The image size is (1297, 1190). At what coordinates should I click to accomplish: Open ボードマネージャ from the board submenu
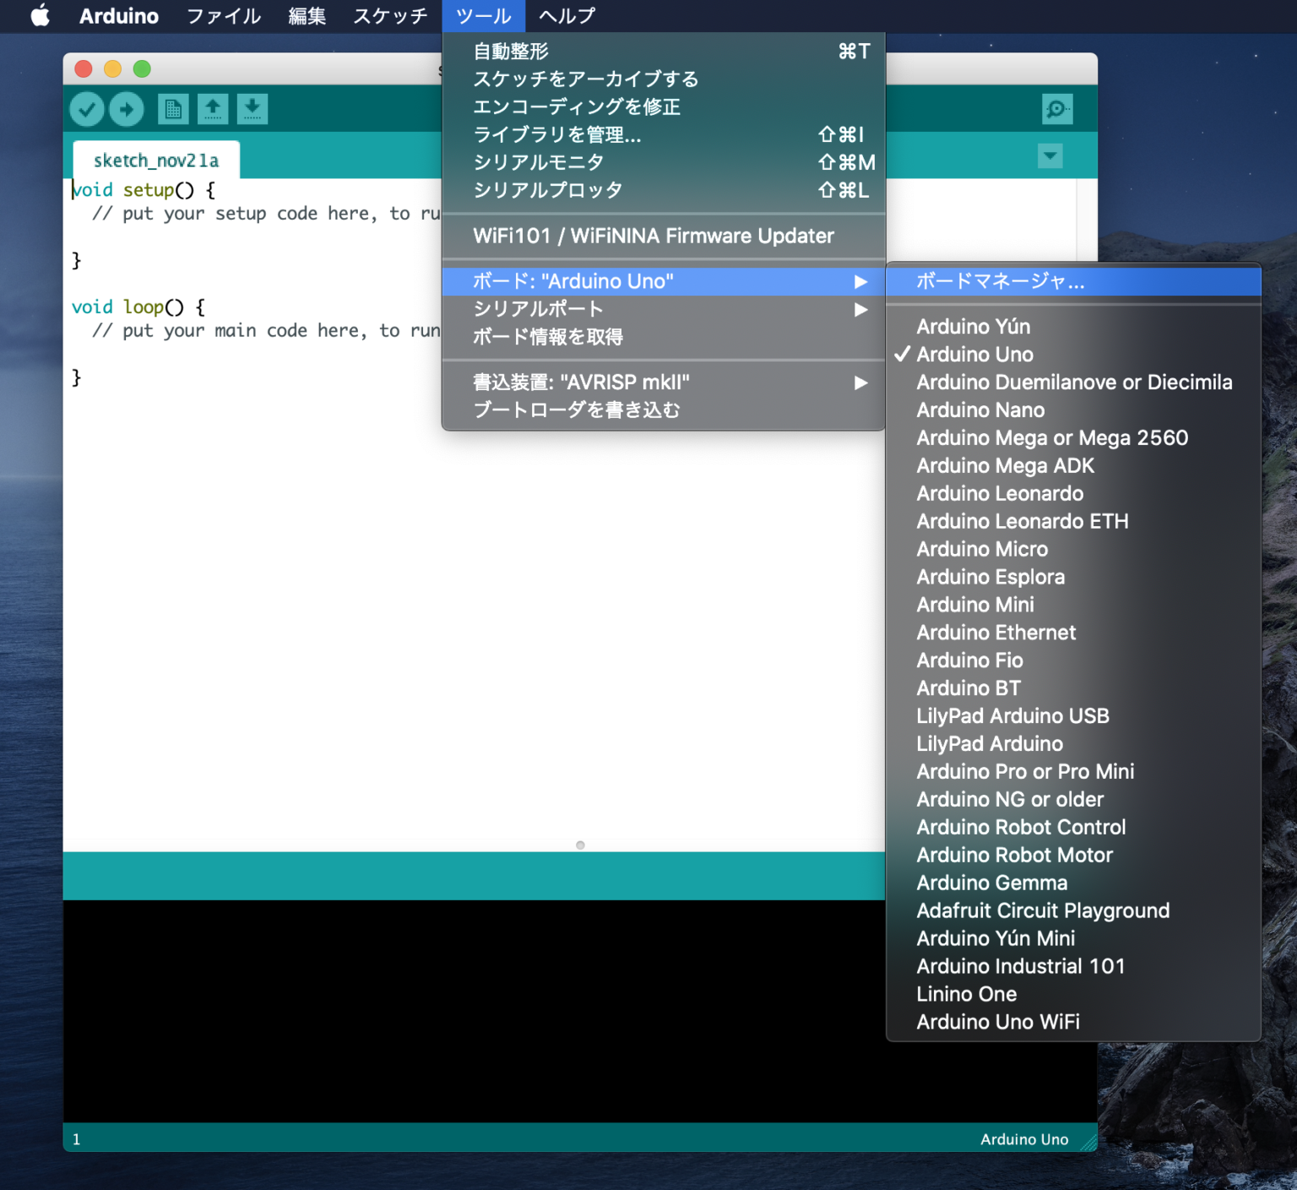click(1000, 281)
